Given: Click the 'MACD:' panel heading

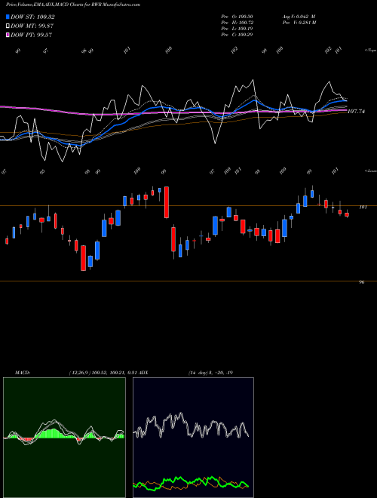Looking at the screenshot, I should tap(23, 373).
